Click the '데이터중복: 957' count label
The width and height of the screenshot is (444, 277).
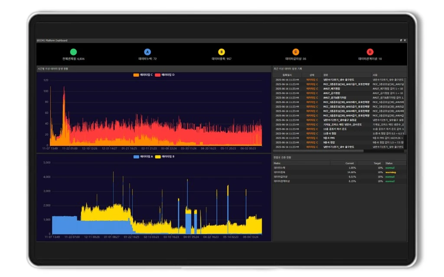pos(222,59)
